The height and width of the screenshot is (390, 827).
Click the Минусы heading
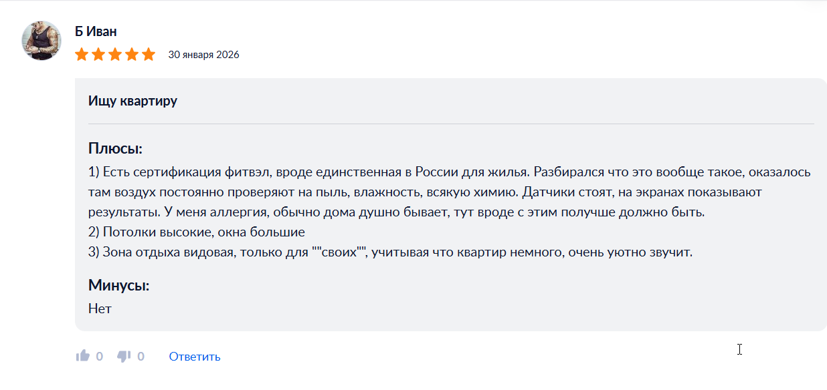[118, 285]
